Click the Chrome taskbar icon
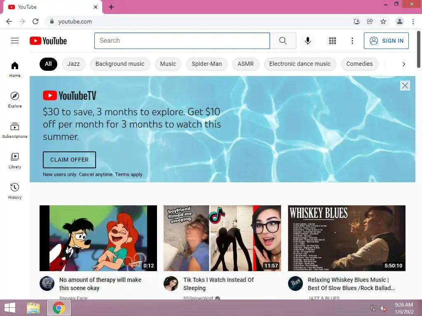The image size is (422, 316). (x=59, y=308)
